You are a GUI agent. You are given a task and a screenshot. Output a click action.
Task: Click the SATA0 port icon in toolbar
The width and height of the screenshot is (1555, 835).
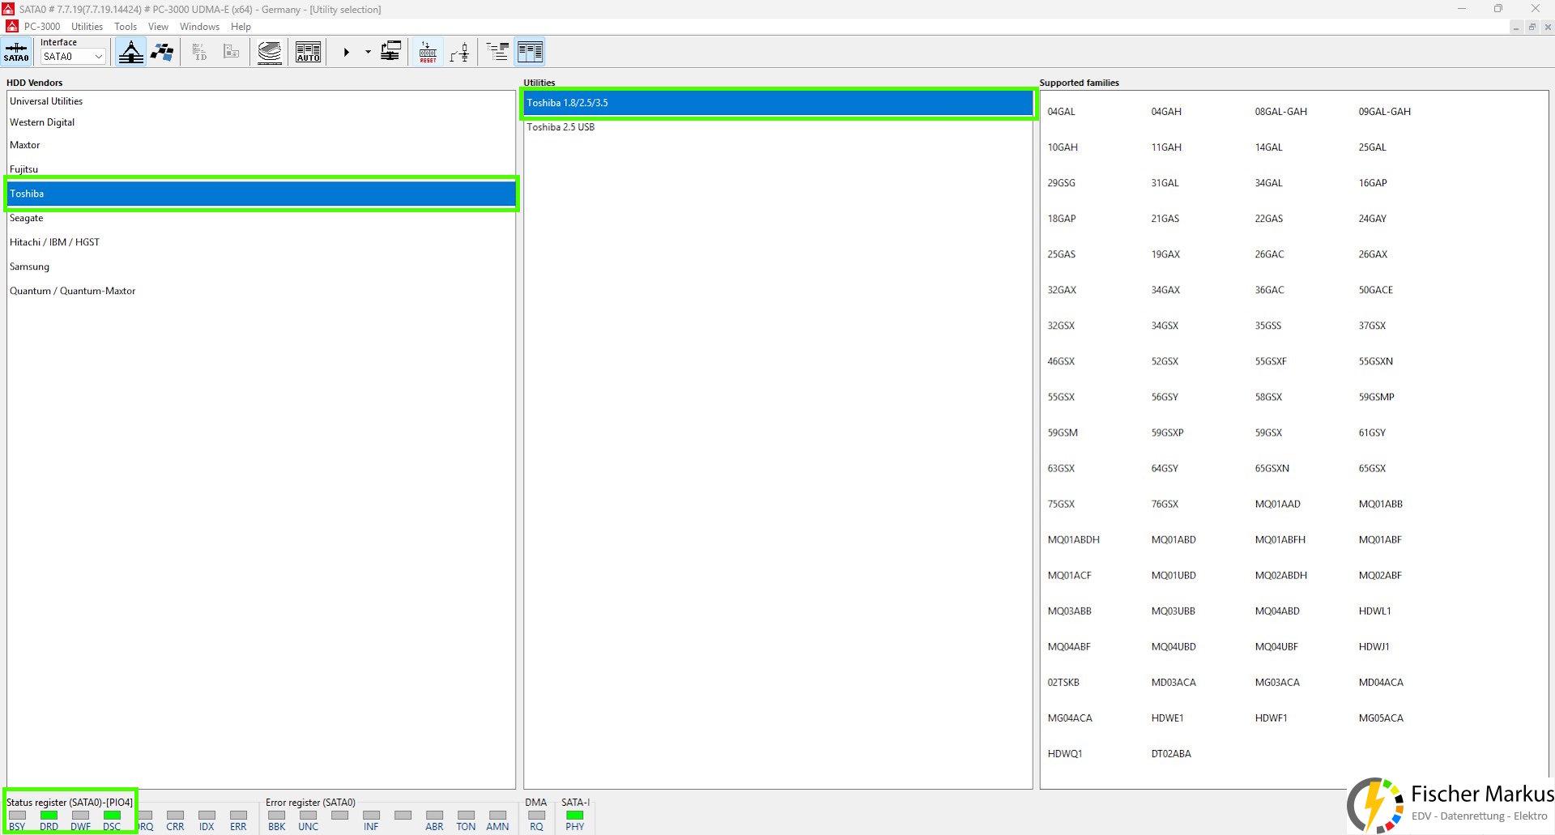point(16,52)
